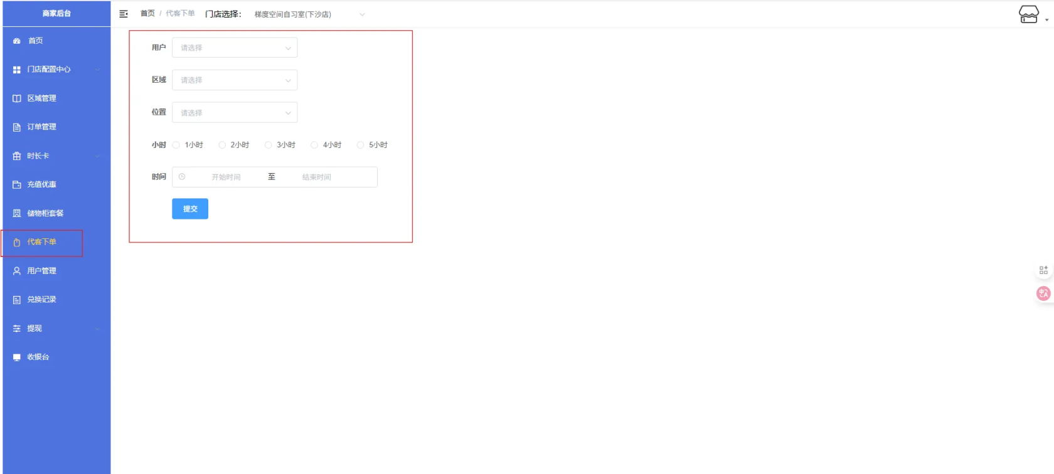Select the 1小时 radio option
The width and height of the screenshot is (1054, 474).
click(176, 145)
